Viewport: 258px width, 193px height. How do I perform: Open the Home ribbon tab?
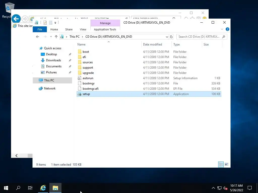(54, 29)
